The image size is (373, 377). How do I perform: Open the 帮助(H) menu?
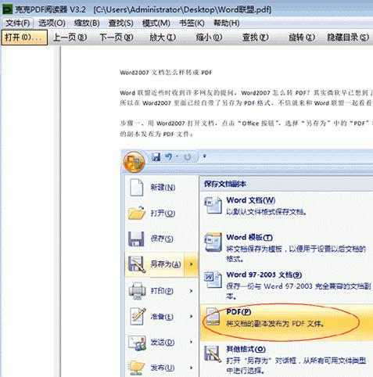pyautogui.click(x=227, y=23)
